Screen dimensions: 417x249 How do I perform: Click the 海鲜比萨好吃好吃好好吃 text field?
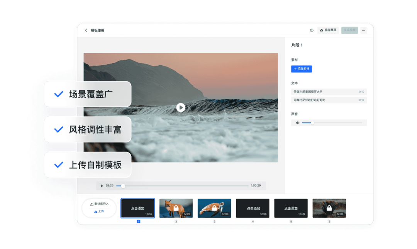[329, 100]
